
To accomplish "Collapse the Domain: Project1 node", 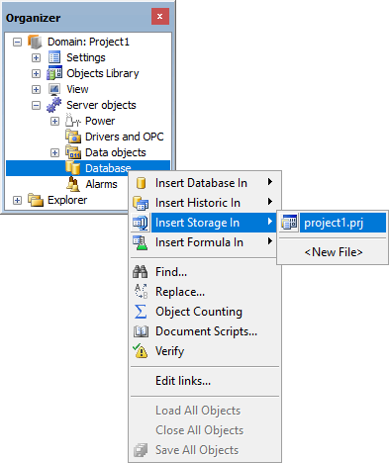I will [x=17, y=42].
